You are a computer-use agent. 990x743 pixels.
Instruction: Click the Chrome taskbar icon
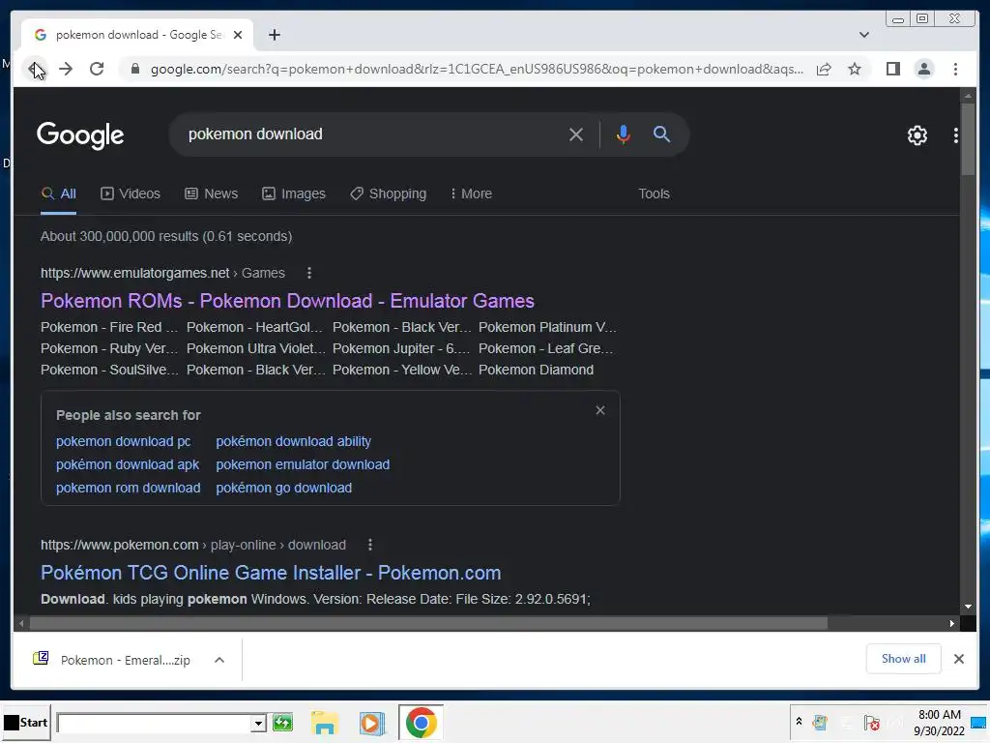click(421, 723)
